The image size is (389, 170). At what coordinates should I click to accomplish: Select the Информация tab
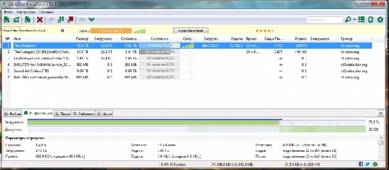coord(38,113)
